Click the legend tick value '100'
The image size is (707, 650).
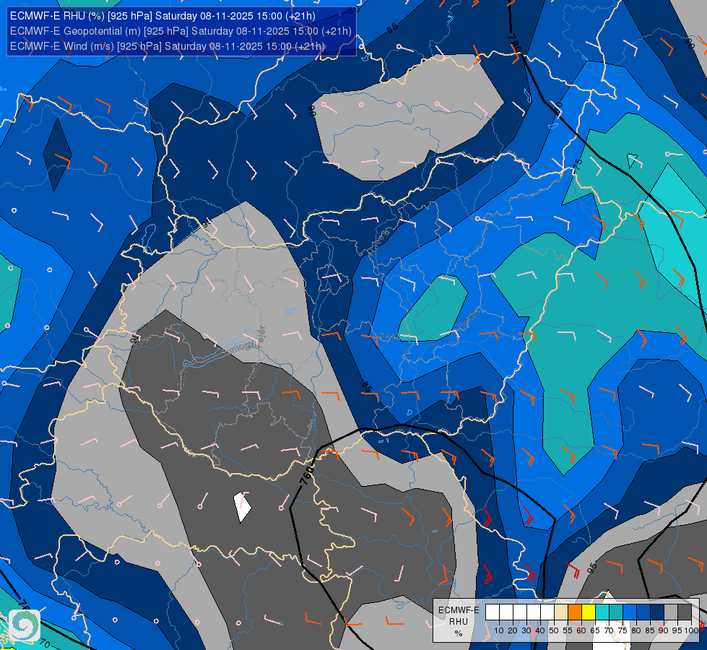692,630
